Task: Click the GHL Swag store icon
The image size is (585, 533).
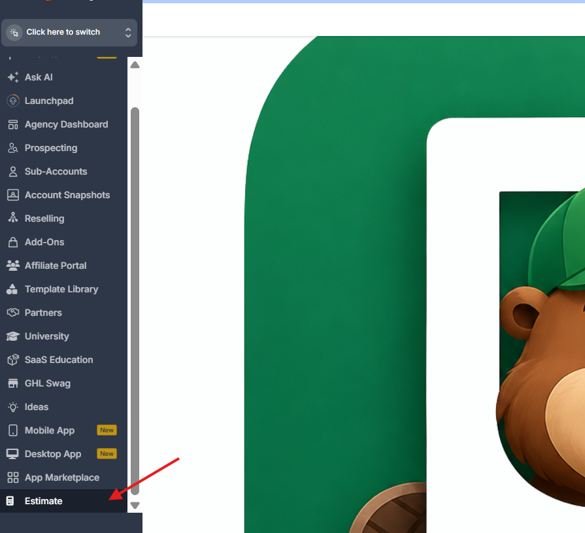Action: 13,383
